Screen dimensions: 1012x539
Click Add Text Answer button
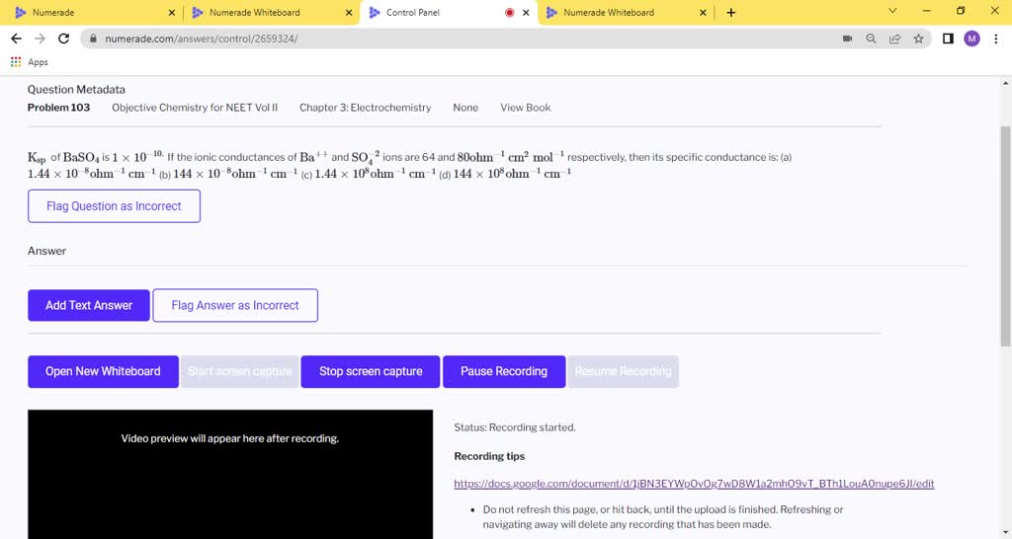[88, 306]
